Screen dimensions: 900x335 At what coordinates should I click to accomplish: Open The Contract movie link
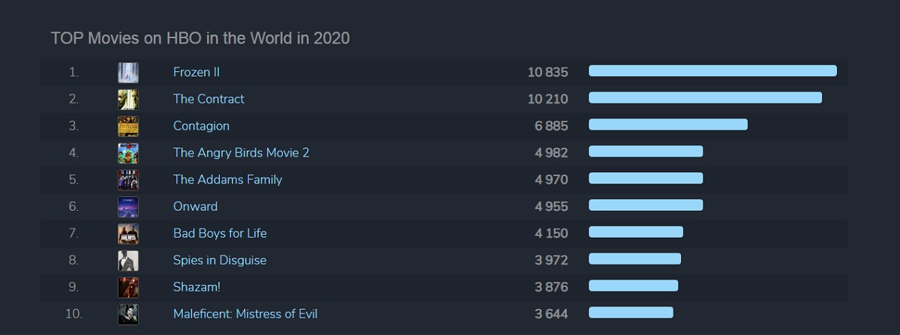coord(208,100)
